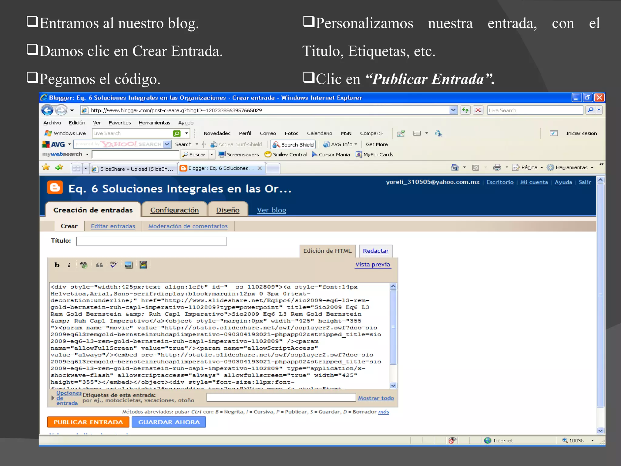Click the Home icon in command bar
Viewport: 621px width, 466px height.
455,167
